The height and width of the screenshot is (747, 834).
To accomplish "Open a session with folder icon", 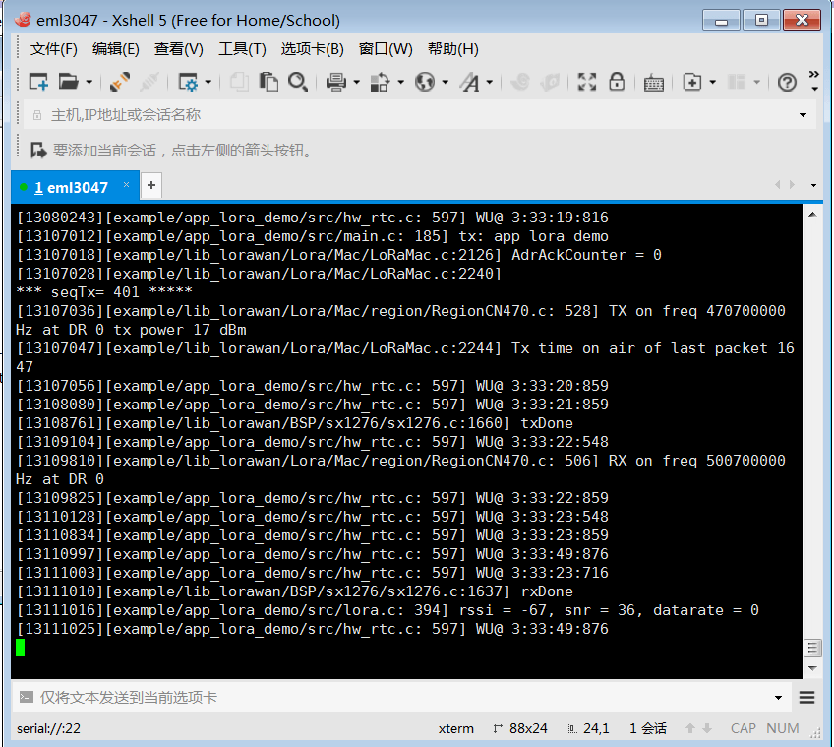I will point(68,82).
